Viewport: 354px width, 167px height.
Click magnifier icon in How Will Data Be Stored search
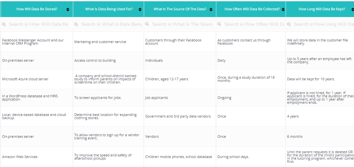tap(4, 24)
